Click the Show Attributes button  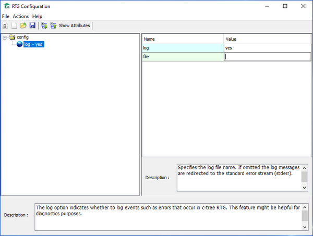coord(74,26)
